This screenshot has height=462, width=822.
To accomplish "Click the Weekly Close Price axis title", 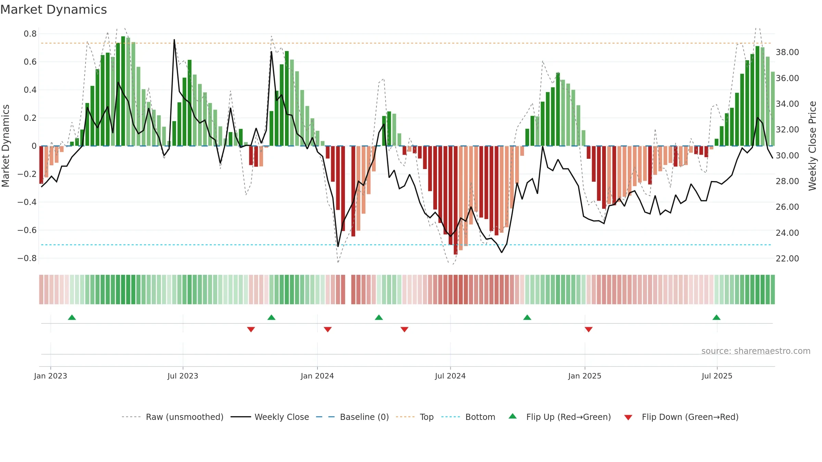I will (812, 146).
